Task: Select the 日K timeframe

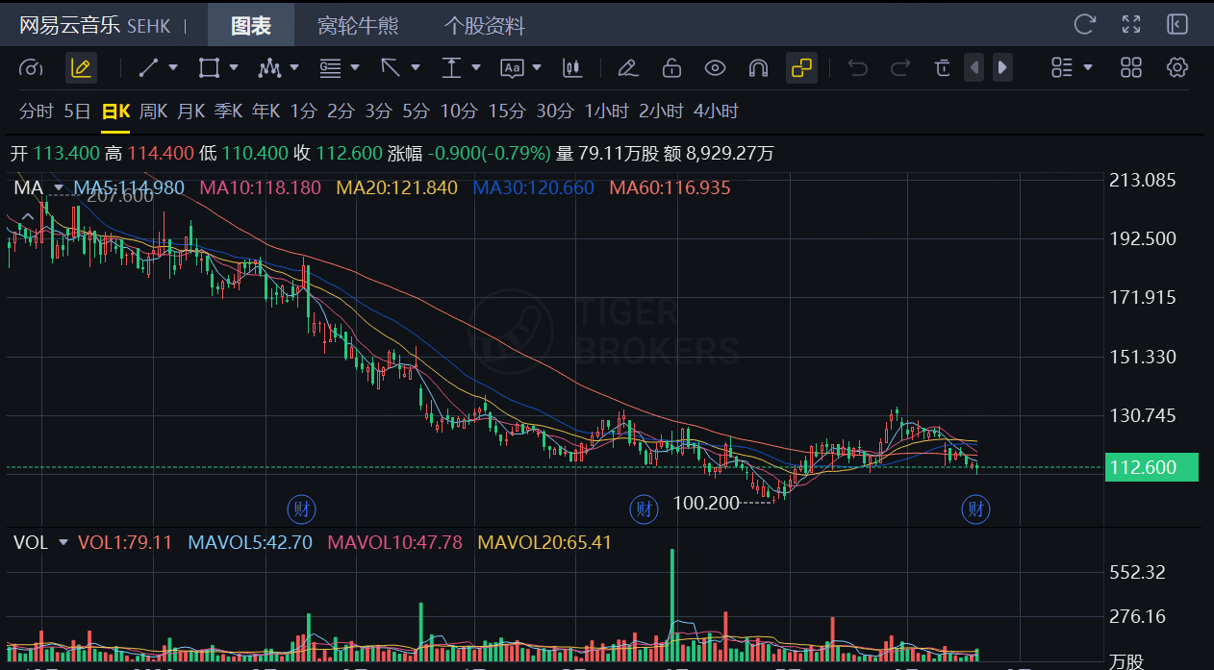Action: [115, 112]
